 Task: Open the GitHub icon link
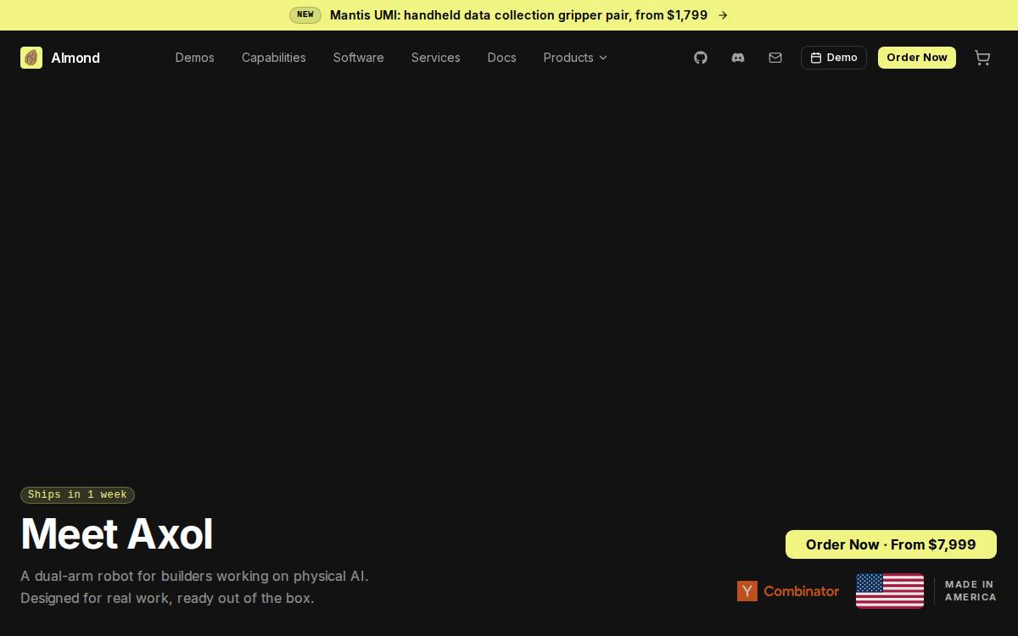(701, 58)
